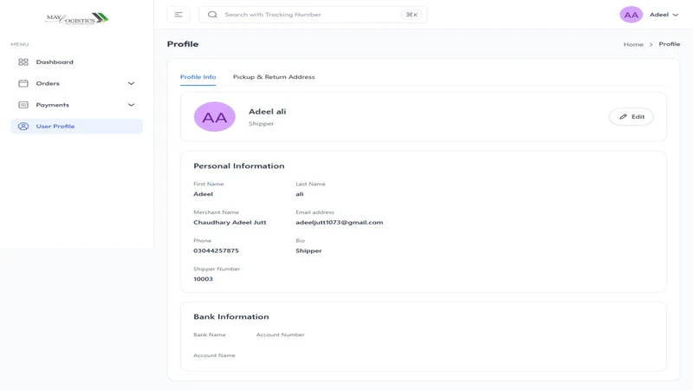Toggle the sidebar hamburger menu button
This screenshot has height=390, width=693.
point(178,15)
